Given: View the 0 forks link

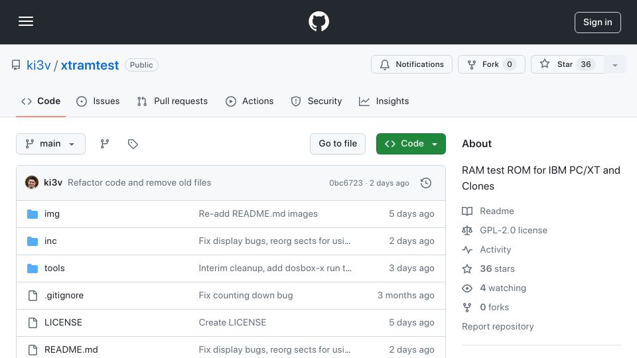Looking at the screenshot, I should [x=494, y=307].
